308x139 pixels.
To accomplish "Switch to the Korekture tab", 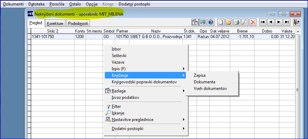I will pos(55,24).
